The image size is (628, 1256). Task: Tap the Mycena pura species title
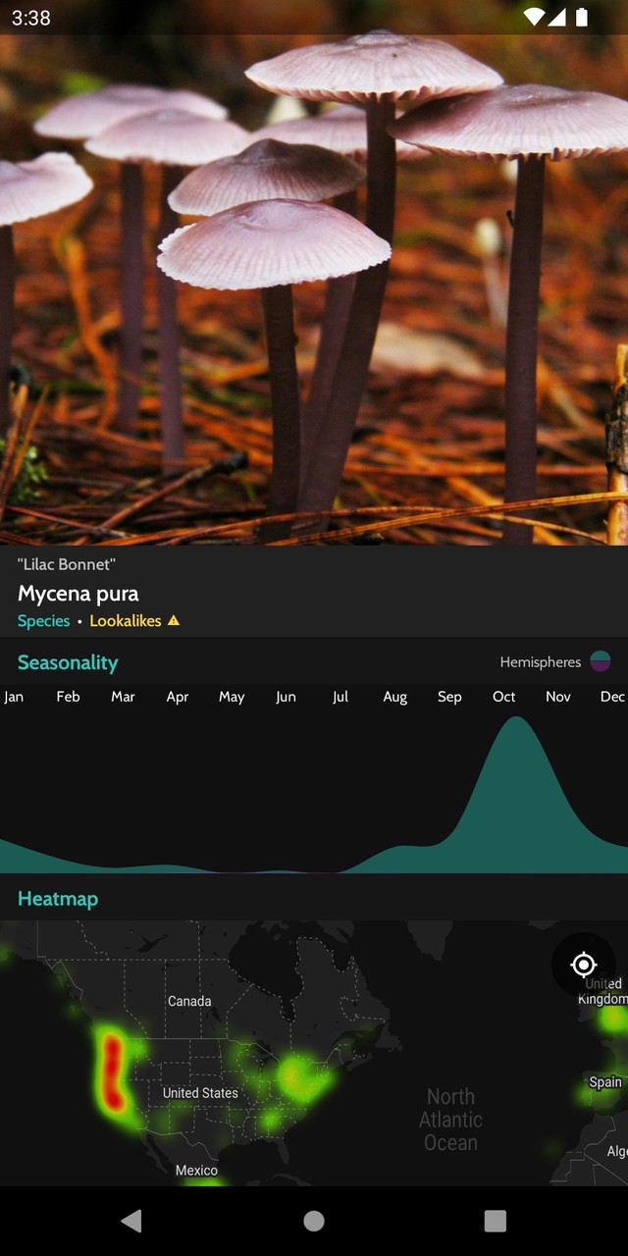click(78, 594)
